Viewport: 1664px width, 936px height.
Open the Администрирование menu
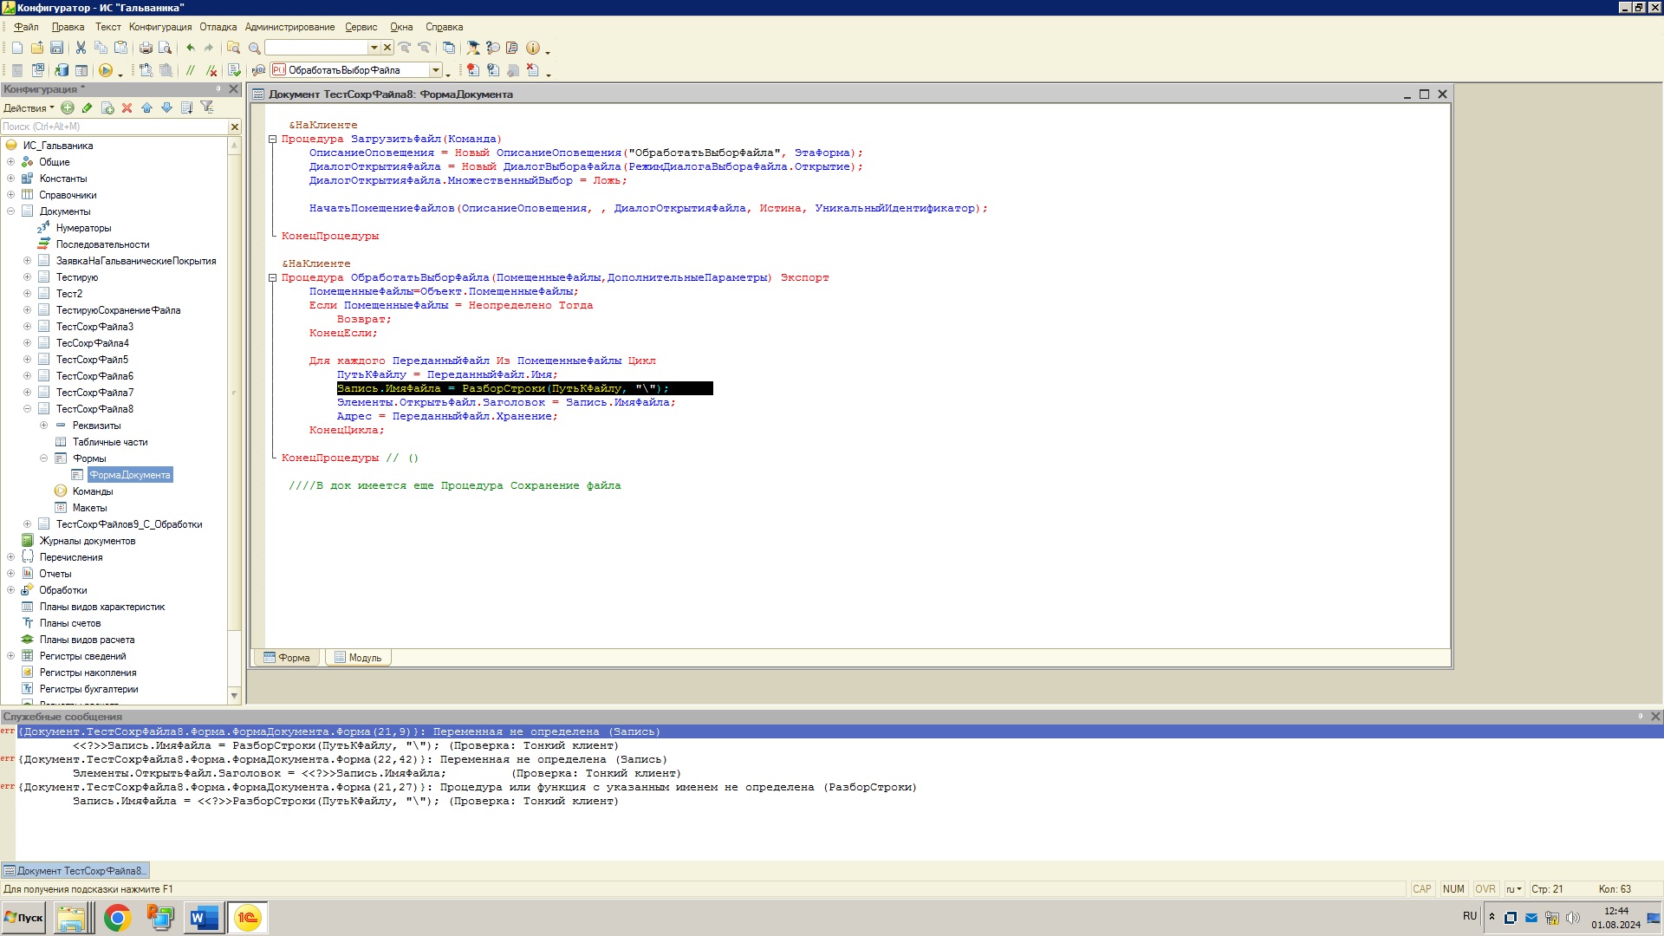[289, 27]
